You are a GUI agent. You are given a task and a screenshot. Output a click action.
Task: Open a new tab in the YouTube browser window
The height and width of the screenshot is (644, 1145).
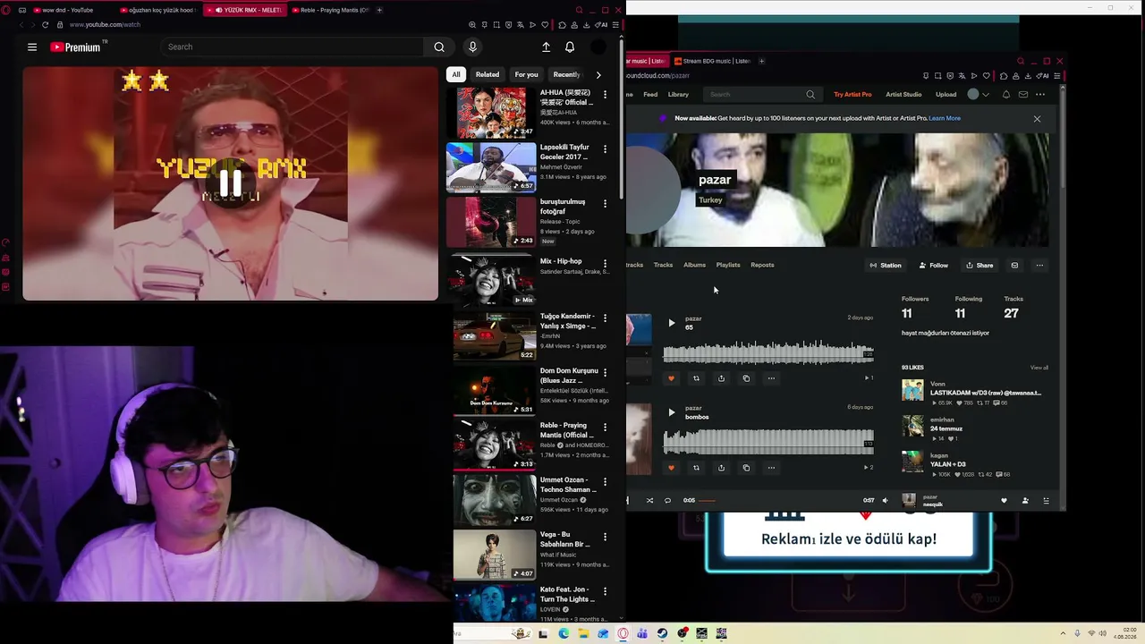(379, 11)
